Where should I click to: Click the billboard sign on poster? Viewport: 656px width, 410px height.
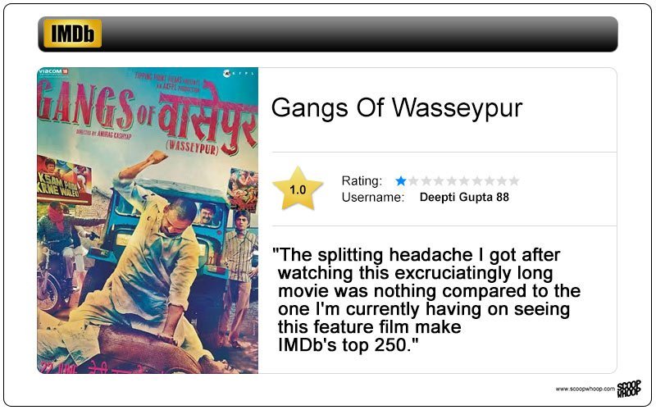(64, 180)
